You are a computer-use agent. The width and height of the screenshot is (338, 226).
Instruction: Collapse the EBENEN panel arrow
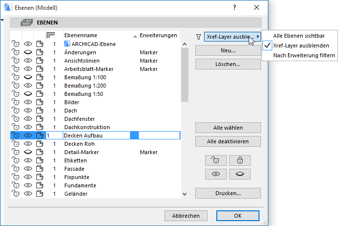click(2, 20)
